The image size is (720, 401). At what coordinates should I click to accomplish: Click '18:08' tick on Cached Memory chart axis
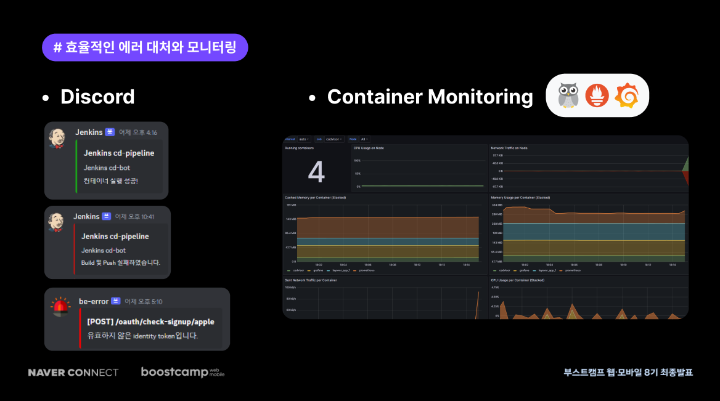pos(393,265)
